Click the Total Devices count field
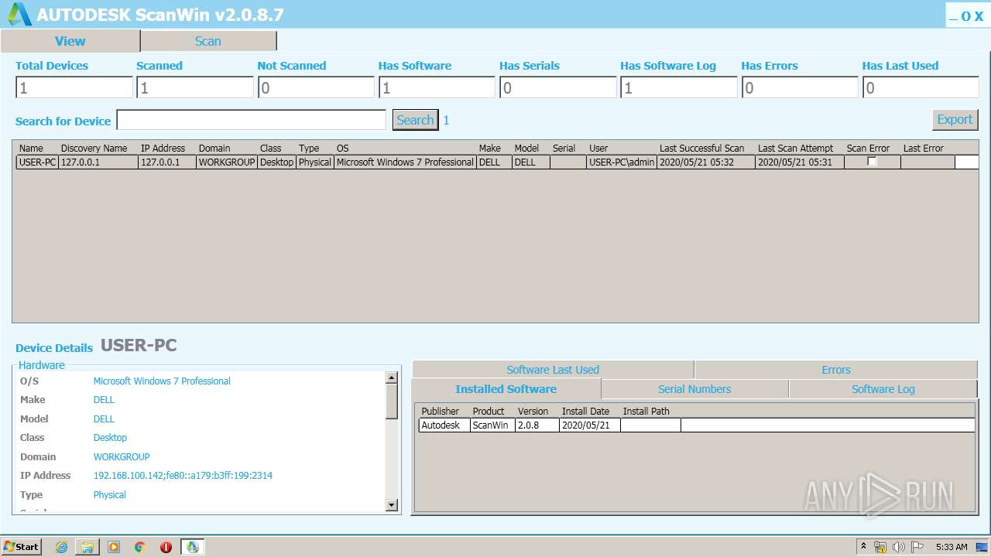991x557 pixels. pyautogui.click(x=74, y=87)
